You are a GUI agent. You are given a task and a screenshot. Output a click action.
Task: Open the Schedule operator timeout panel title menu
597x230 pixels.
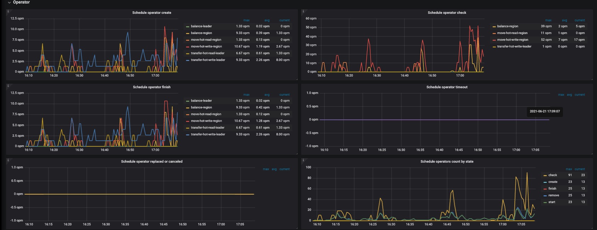[447, 87]
